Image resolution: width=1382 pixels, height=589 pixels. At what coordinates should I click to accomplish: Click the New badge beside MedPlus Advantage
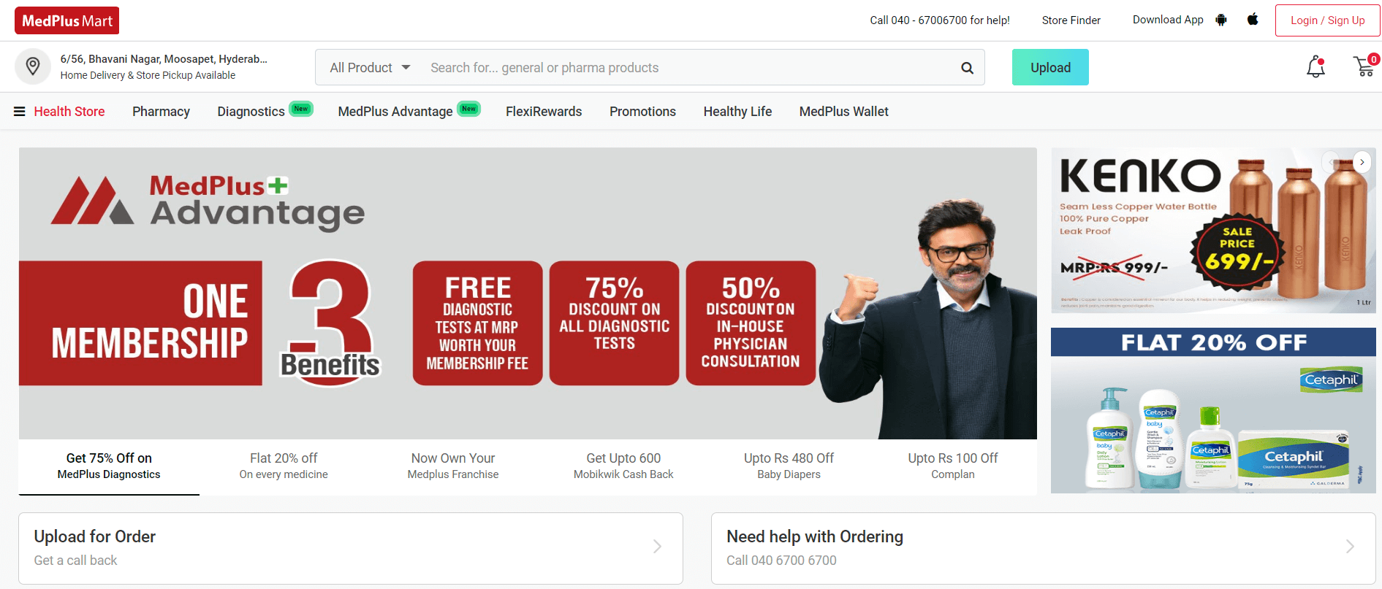point(469,109)
